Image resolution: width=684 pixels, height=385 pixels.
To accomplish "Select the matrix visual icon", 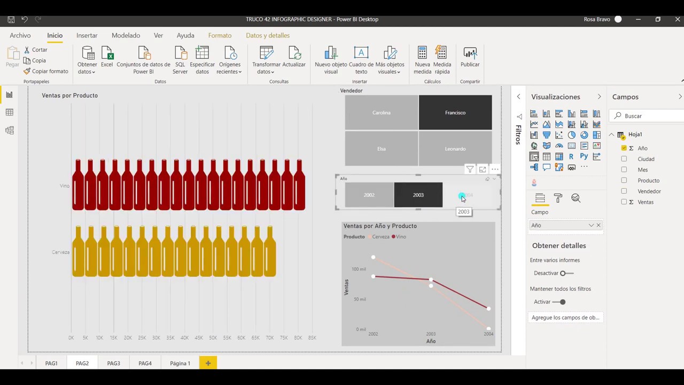I will [x=559, y=157].
